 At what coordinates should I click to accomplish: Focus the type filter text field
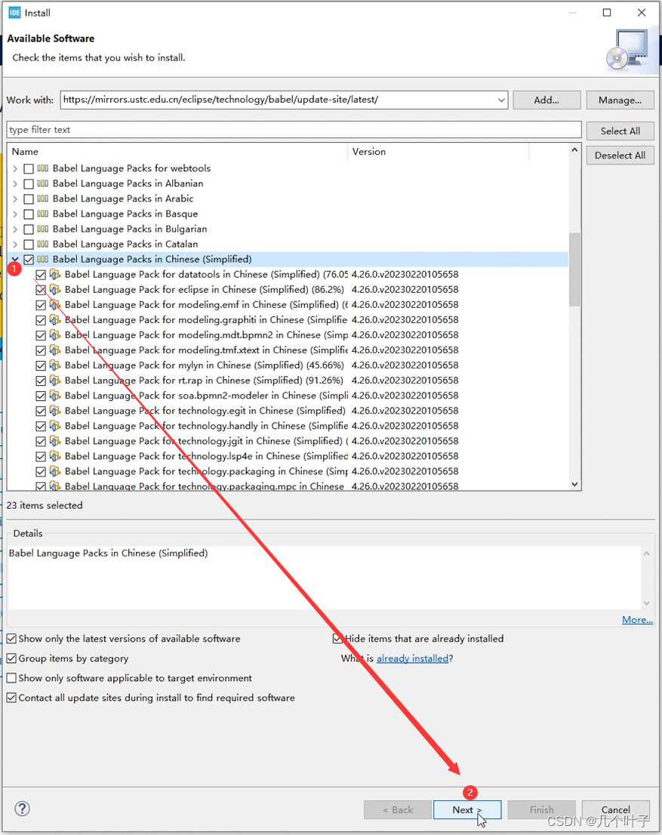click(294, 130)
